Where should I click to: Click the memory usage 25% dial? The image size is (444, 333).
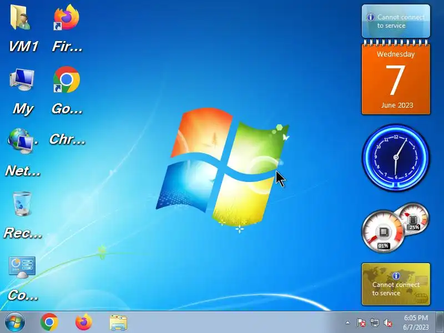[x=413, y=218]
